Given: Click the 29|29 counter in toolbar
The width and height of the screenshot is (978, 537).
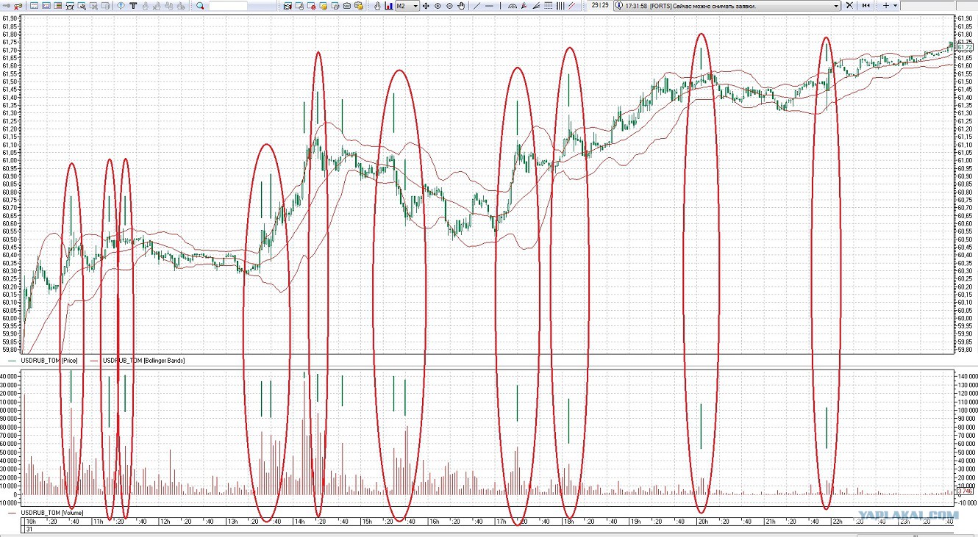Looking at the screenshot, I should pos(600,6).
